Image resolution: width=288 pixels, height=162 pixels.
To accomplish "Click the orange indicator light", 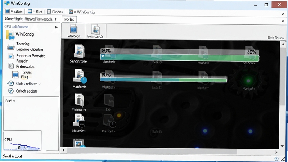I will 119,115.
